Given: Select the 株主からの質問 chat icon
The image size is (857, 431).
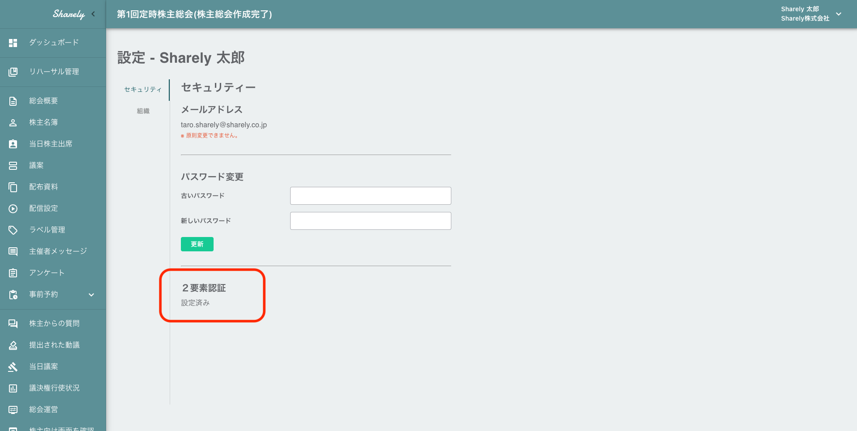Looking at the screenshot, I should (x=13, y=323).
